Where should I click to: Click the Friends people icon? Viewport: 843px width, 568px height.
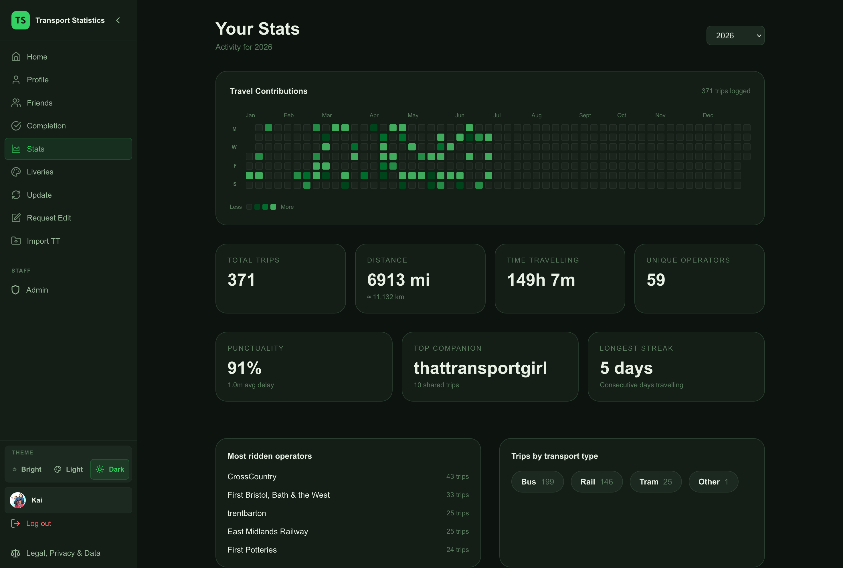tap(16, 103)
